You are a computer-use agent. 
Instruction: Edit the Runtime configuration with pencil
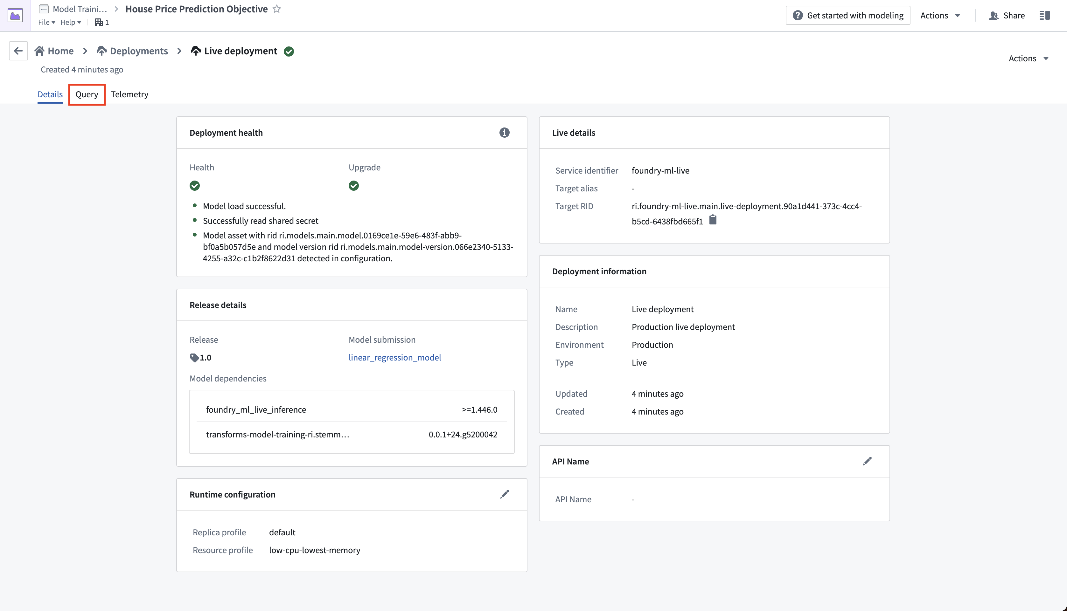(504, 494)
